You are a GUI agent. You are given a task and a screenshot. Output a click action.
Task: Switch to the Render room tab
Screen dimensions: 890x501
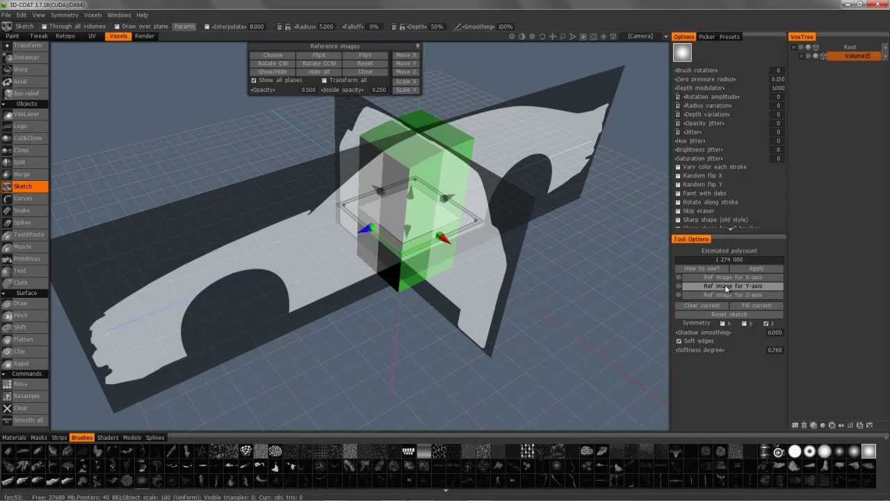point(145,36)
